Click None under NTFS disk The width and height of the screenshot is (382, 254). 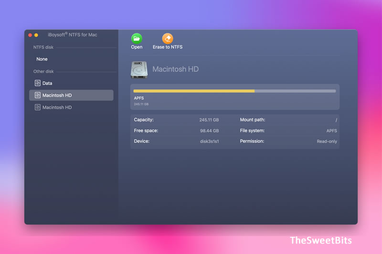(x=42, y=59)
